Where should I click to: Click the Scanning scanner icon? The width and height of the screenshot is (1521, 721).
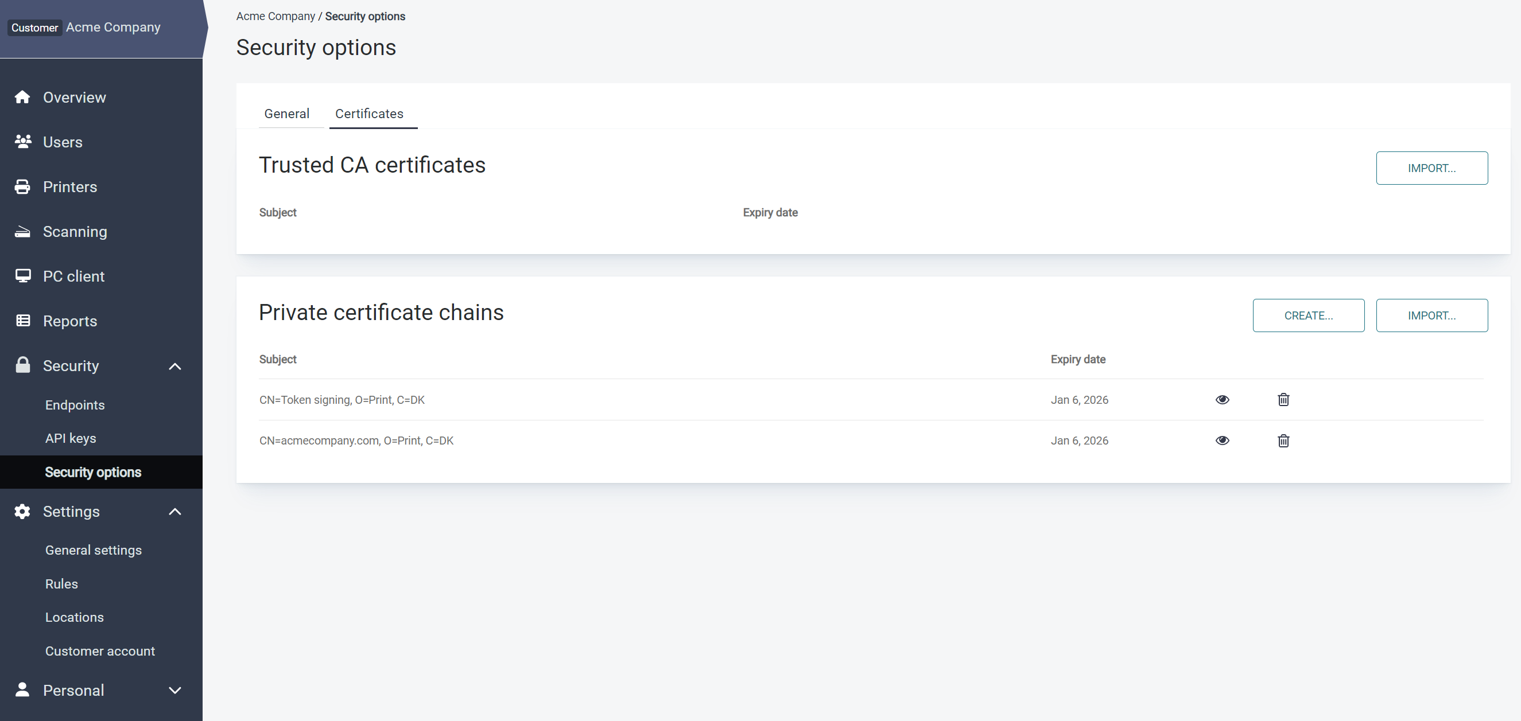pos(22,231)
